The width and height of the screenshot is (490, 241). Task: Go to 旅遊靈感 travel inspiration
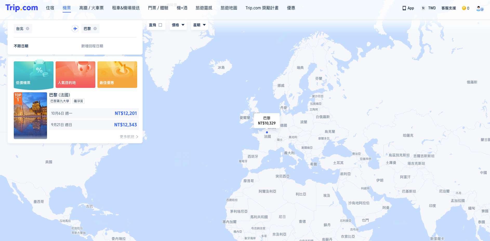(x=204, y=8)
